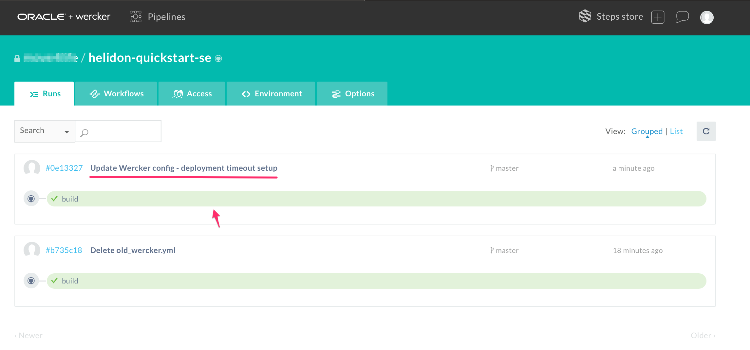Viewport: 750px width, 350px height.
Task: Open 'Update Wercker config - deployment timeout setup'
Action: [184, 168]
